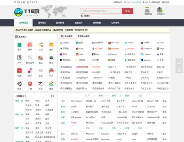Open the 最新收录 link in top bar

118,2
